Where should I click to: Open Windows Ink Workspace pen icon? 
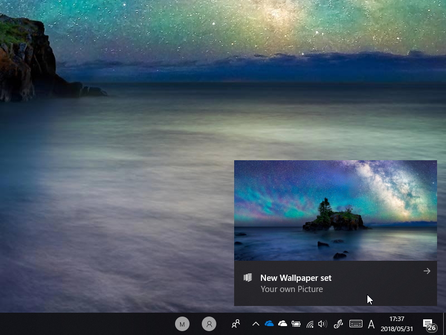(338, 324)
